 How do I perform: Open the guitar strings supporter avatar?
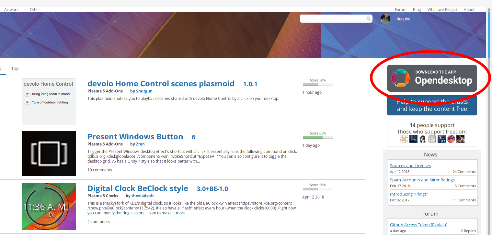tap(413, 139)
